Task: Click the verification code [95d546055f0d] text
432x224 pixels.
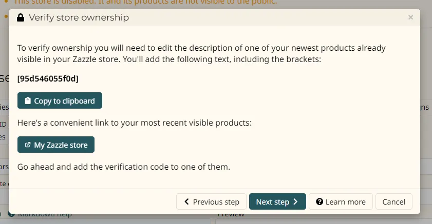Action: click(x=48, y=78)
